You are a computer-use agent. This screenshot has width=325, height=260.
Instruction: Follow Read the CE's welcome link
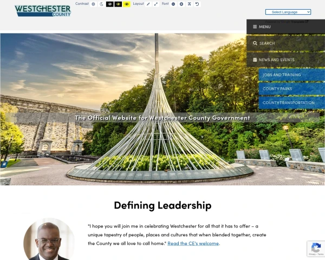pyautogui.click(x=193, y=243)
